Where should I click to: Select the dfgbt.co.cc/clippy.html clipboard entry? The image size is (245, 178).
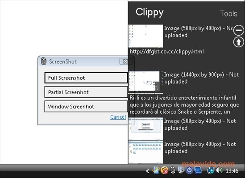(x=166, y=51)
